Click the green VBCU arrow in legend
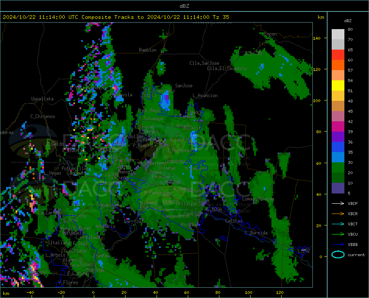This screenshot has height=298, width=369. click(x=338, y=234)
